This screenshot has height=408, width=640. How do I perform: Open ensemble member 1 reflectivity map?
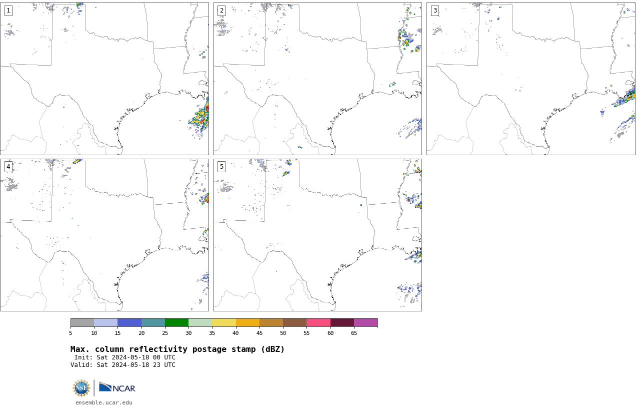point(104,79)
